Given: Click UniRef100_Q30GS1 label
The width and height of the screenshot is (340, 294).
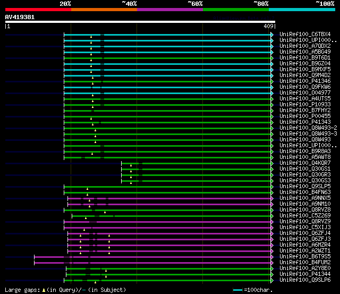Looking at the screenshot, I should (x=305, y=169).
